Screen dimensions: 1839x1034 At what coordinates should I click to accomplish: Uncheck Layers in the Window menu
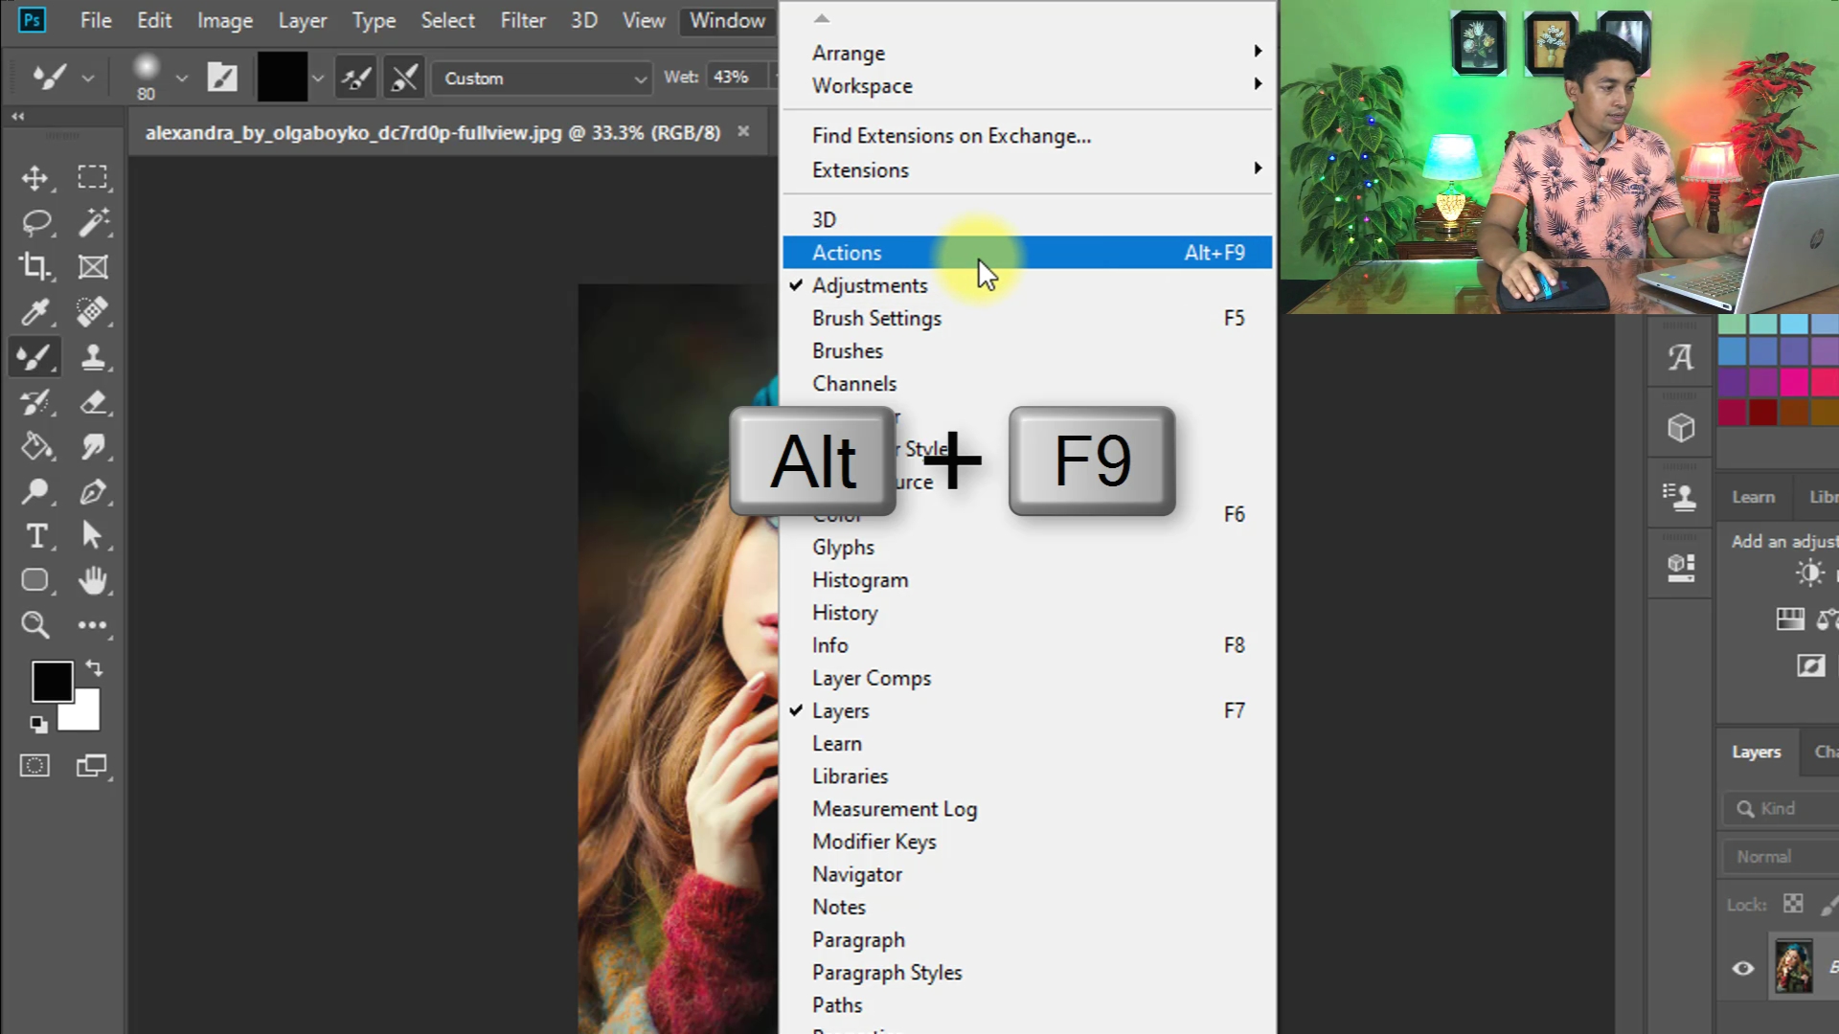point(840,710)
